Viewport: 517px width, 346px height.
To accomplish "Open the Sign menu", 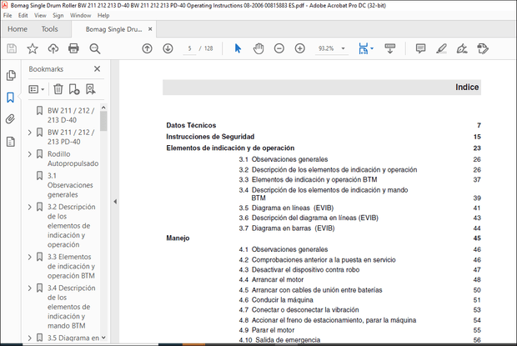I will pos(58,16).
